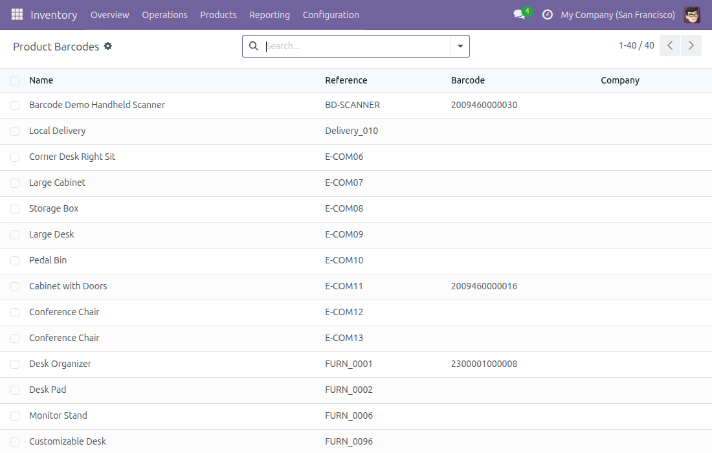Tick the select-all checkbox in header
The width and height of the screenshot is (712, 453).
[x=15, y=81]
